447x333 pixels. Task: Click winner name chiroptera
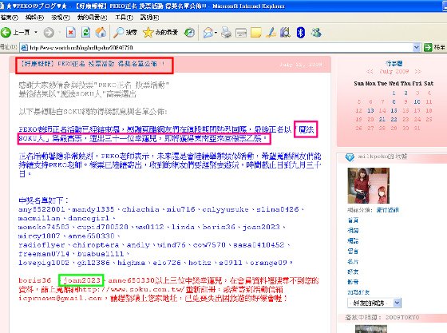tap(96, 245)
